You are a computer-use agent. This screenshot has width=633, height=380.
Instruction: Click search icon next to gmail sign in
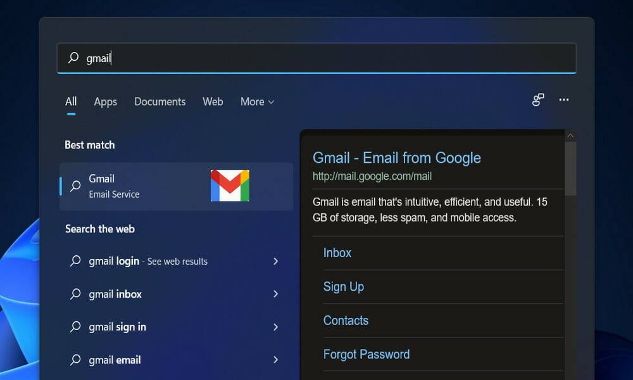click(75, 326)
